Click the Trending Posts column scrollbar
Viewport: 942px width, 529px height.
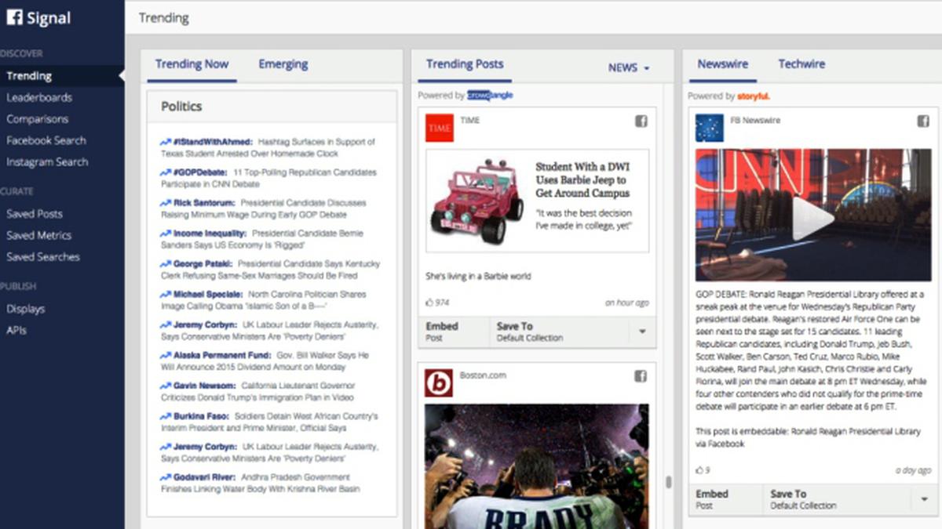coord(669,482)
